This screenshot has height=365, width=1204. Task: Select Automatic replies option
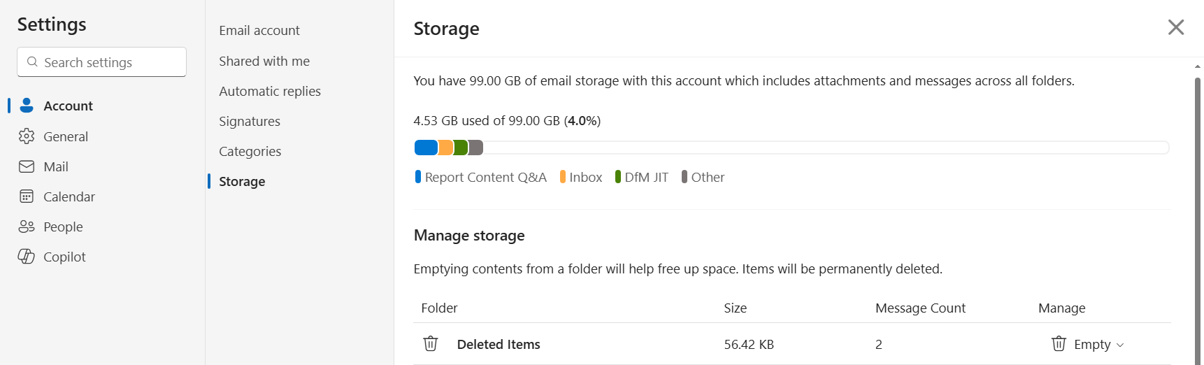tap(270, 92)
